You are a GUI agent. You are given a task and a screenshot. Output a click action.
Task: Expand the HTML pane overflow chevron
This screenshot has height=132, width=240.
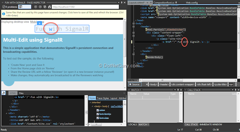[124, 93]
